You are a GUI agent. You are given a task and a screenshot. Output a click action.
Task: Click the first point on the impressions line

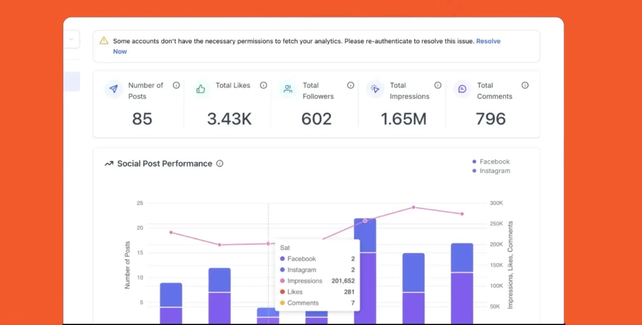[x=171, y=232]
